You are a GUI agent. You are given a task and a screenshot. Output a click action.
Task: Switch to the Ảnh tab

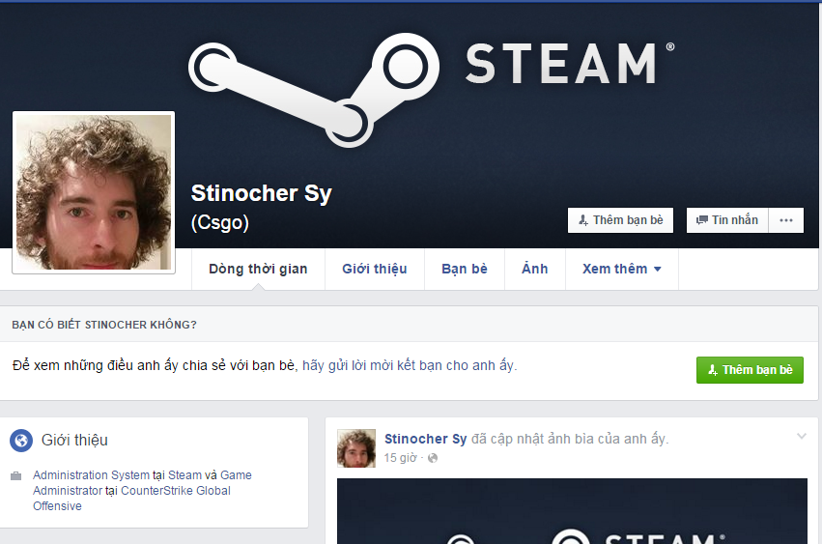tap(535, 270)
